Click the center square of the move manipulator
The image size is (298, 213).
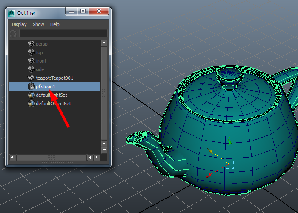coord(229,164)
